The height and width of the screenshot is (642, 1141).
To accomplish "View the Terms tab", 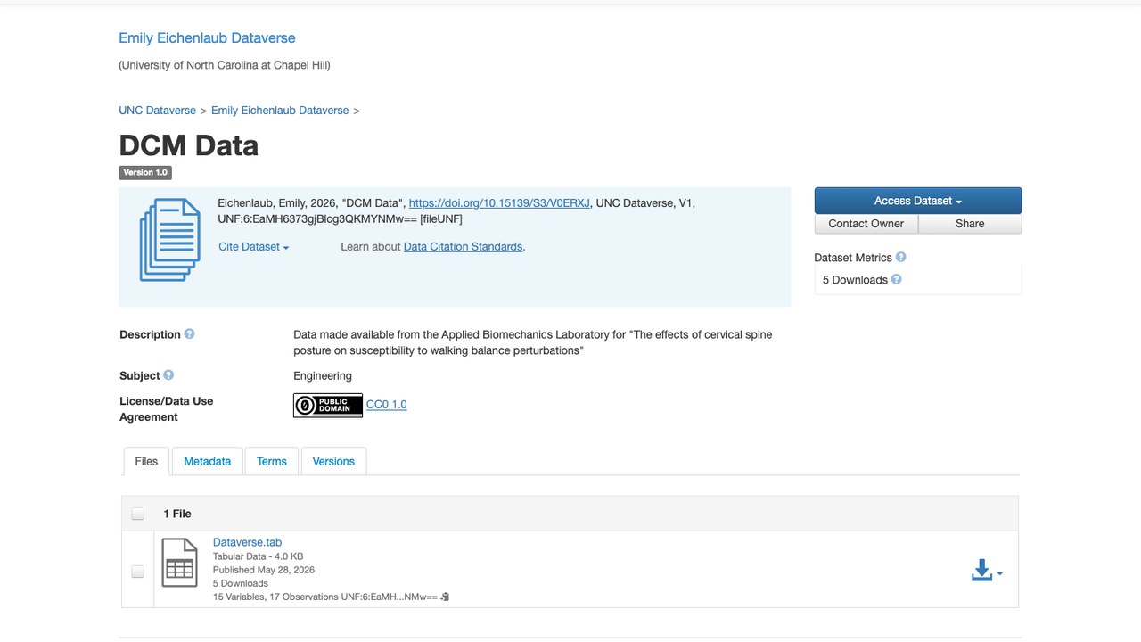I will (272, 461).
